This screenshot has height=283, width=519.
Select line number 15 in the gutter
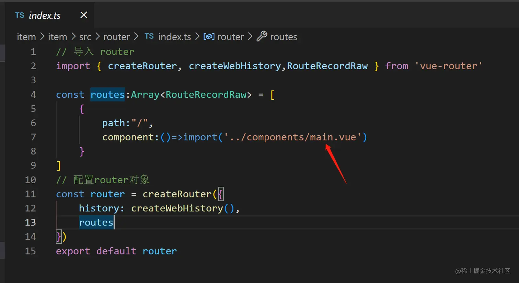(x=30, y=251)
